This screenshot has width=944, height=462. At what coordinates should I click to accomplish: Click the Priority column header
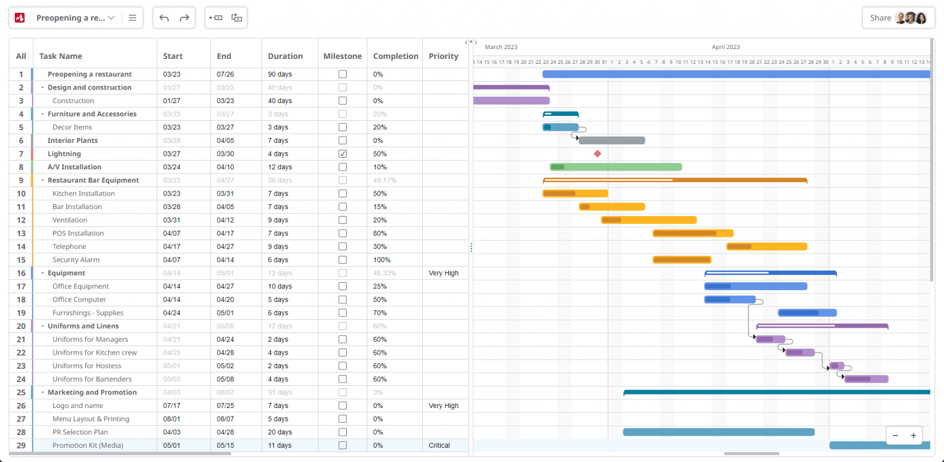coord(444,56)
